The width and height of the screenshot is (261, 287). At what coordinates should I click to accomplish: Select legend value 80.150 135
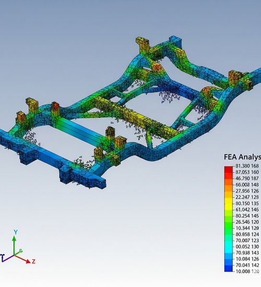tap(247, 203)
